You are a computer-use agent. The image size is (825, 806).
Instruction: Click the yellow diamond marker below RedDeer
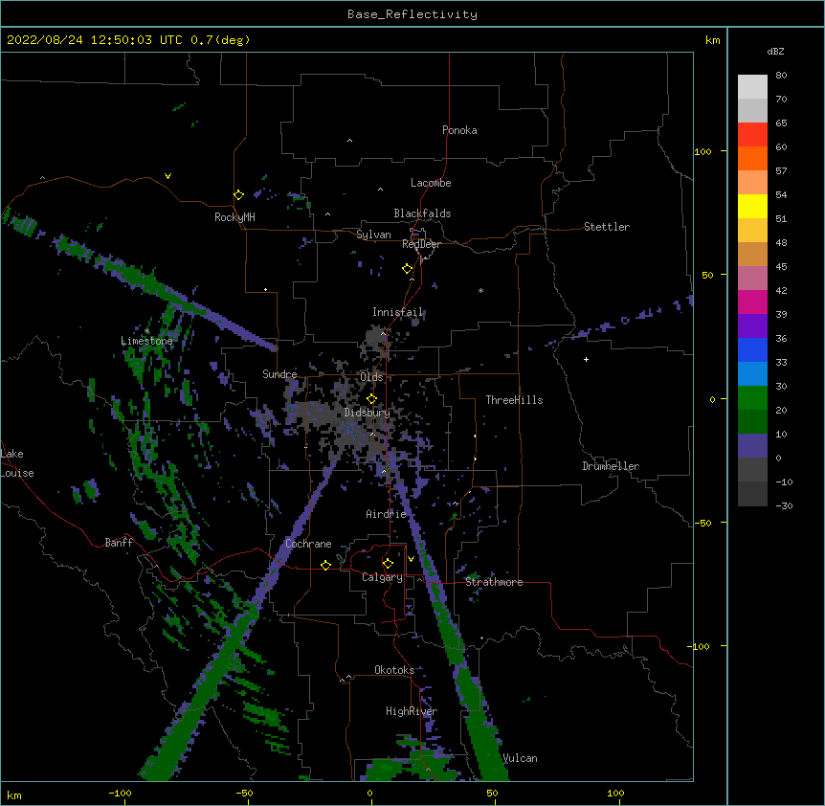(408, 269)
